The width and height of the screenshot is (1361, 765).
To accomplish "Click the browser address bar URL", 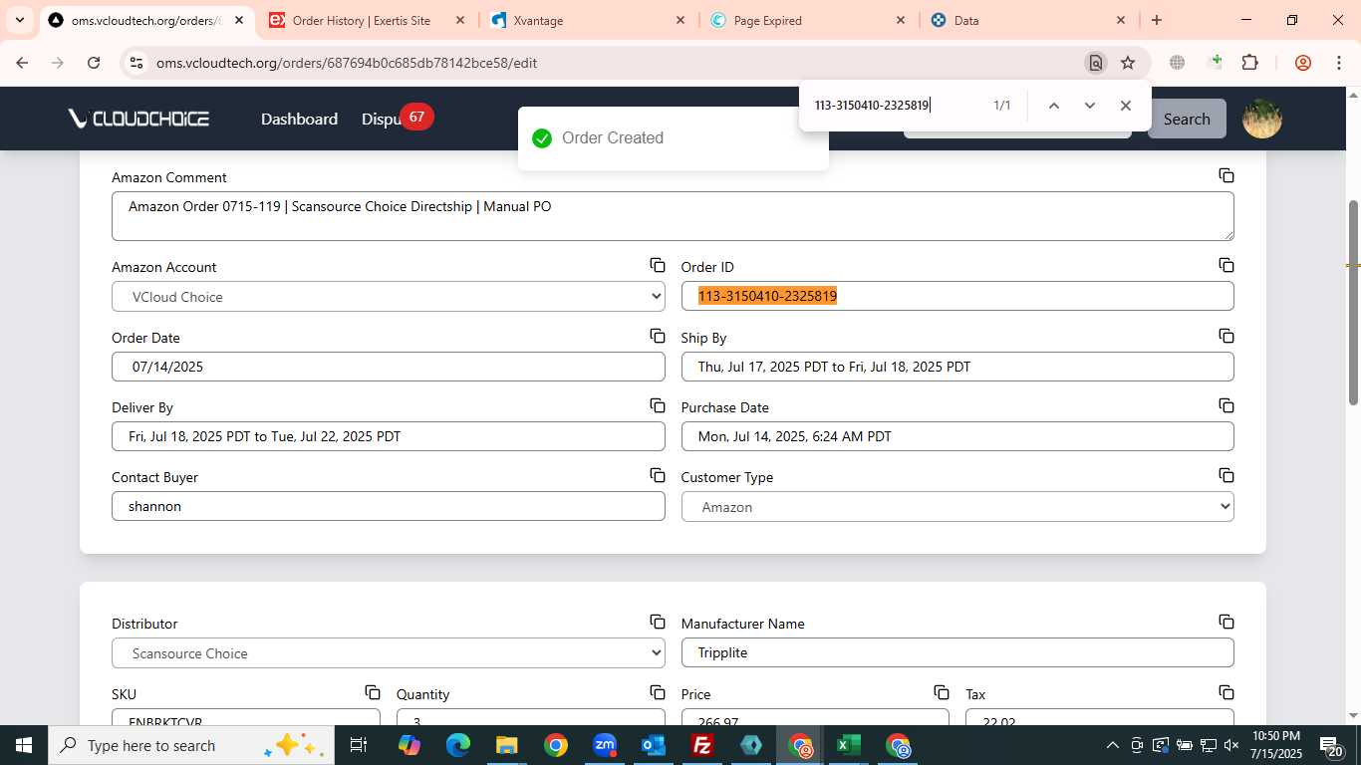I will (x=347, y=63).
